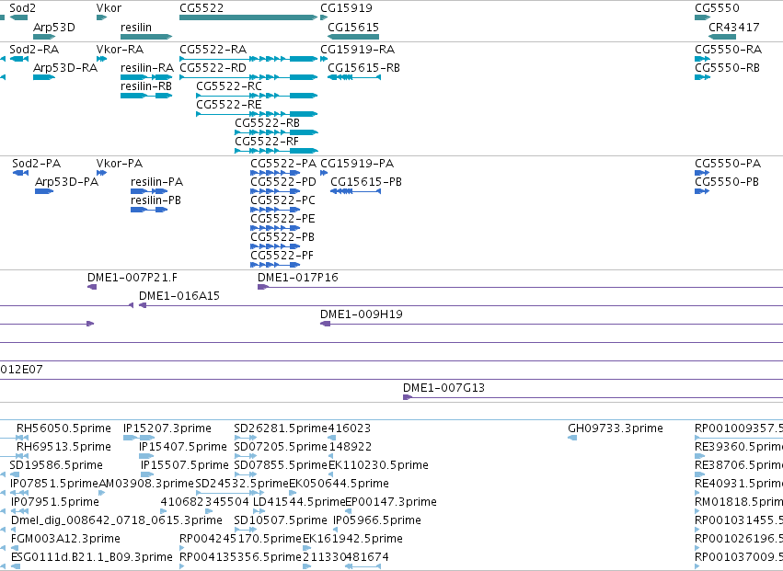This screenshot has height=571, width=783.
Task: Click transcript CG5522-RC
Action: pyautogui.click(x=257, y=96)
